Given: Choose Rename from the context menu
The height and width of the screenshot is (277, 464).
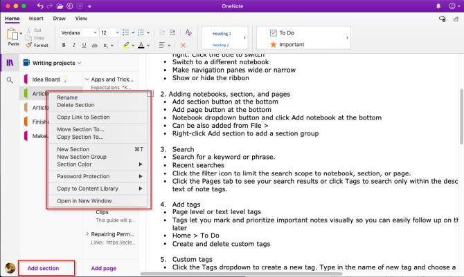Looking at the screenshot, I should 67,97.
